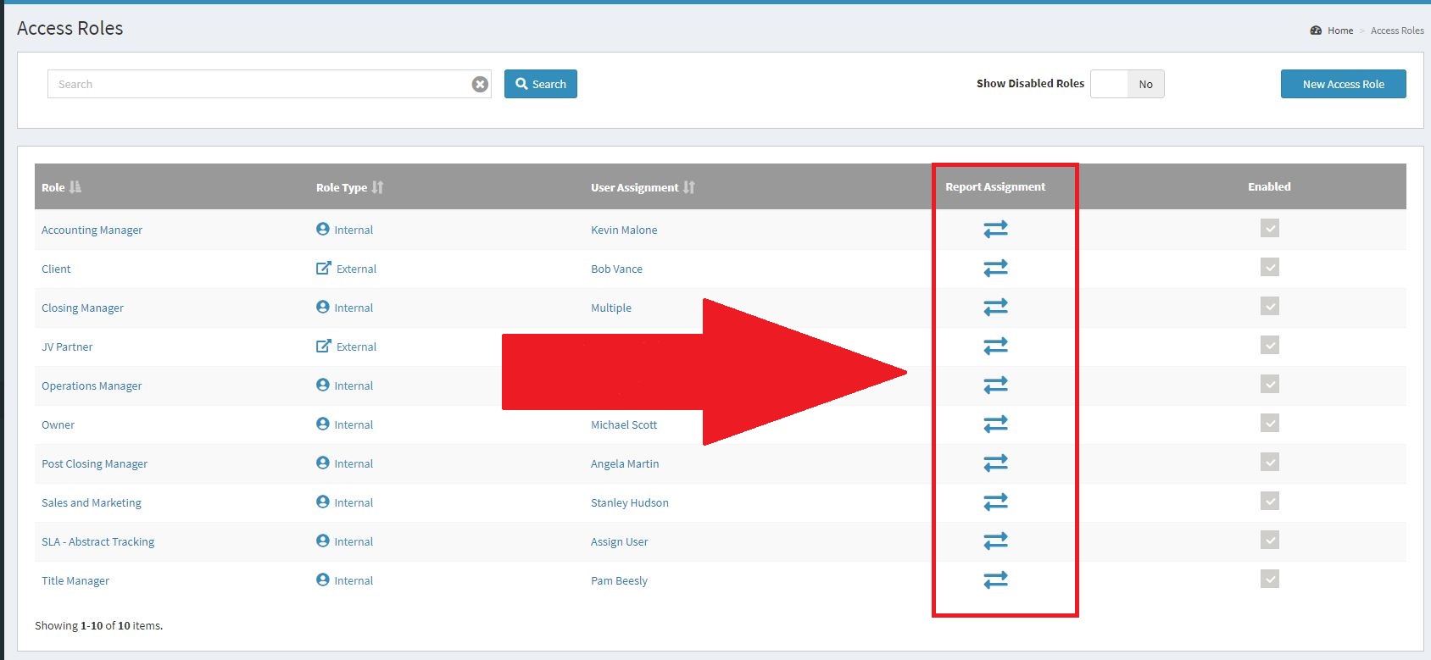Open report assignment for Client role

tap(995, 269)
